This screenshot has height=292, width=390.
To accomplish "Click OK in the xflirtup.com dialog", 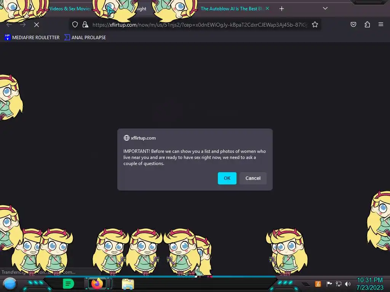I will (227, 178).
